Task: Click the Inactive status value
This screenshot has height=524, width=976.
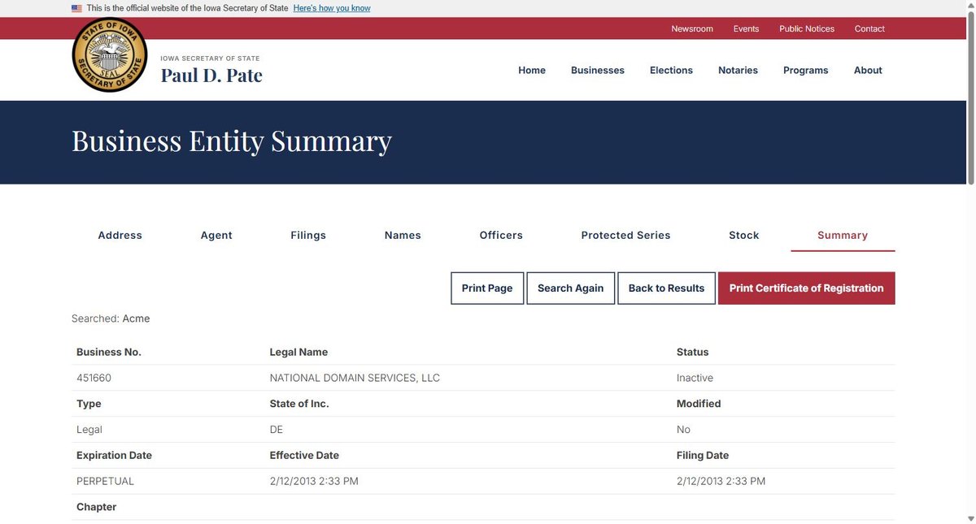Action: pyautogui.click(x=695, y=378)
